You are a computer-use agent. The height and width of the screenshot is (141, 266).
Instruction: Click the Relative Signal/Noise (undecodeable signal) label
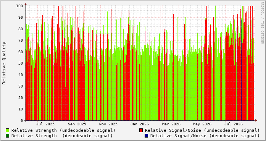tap(202, 130)
